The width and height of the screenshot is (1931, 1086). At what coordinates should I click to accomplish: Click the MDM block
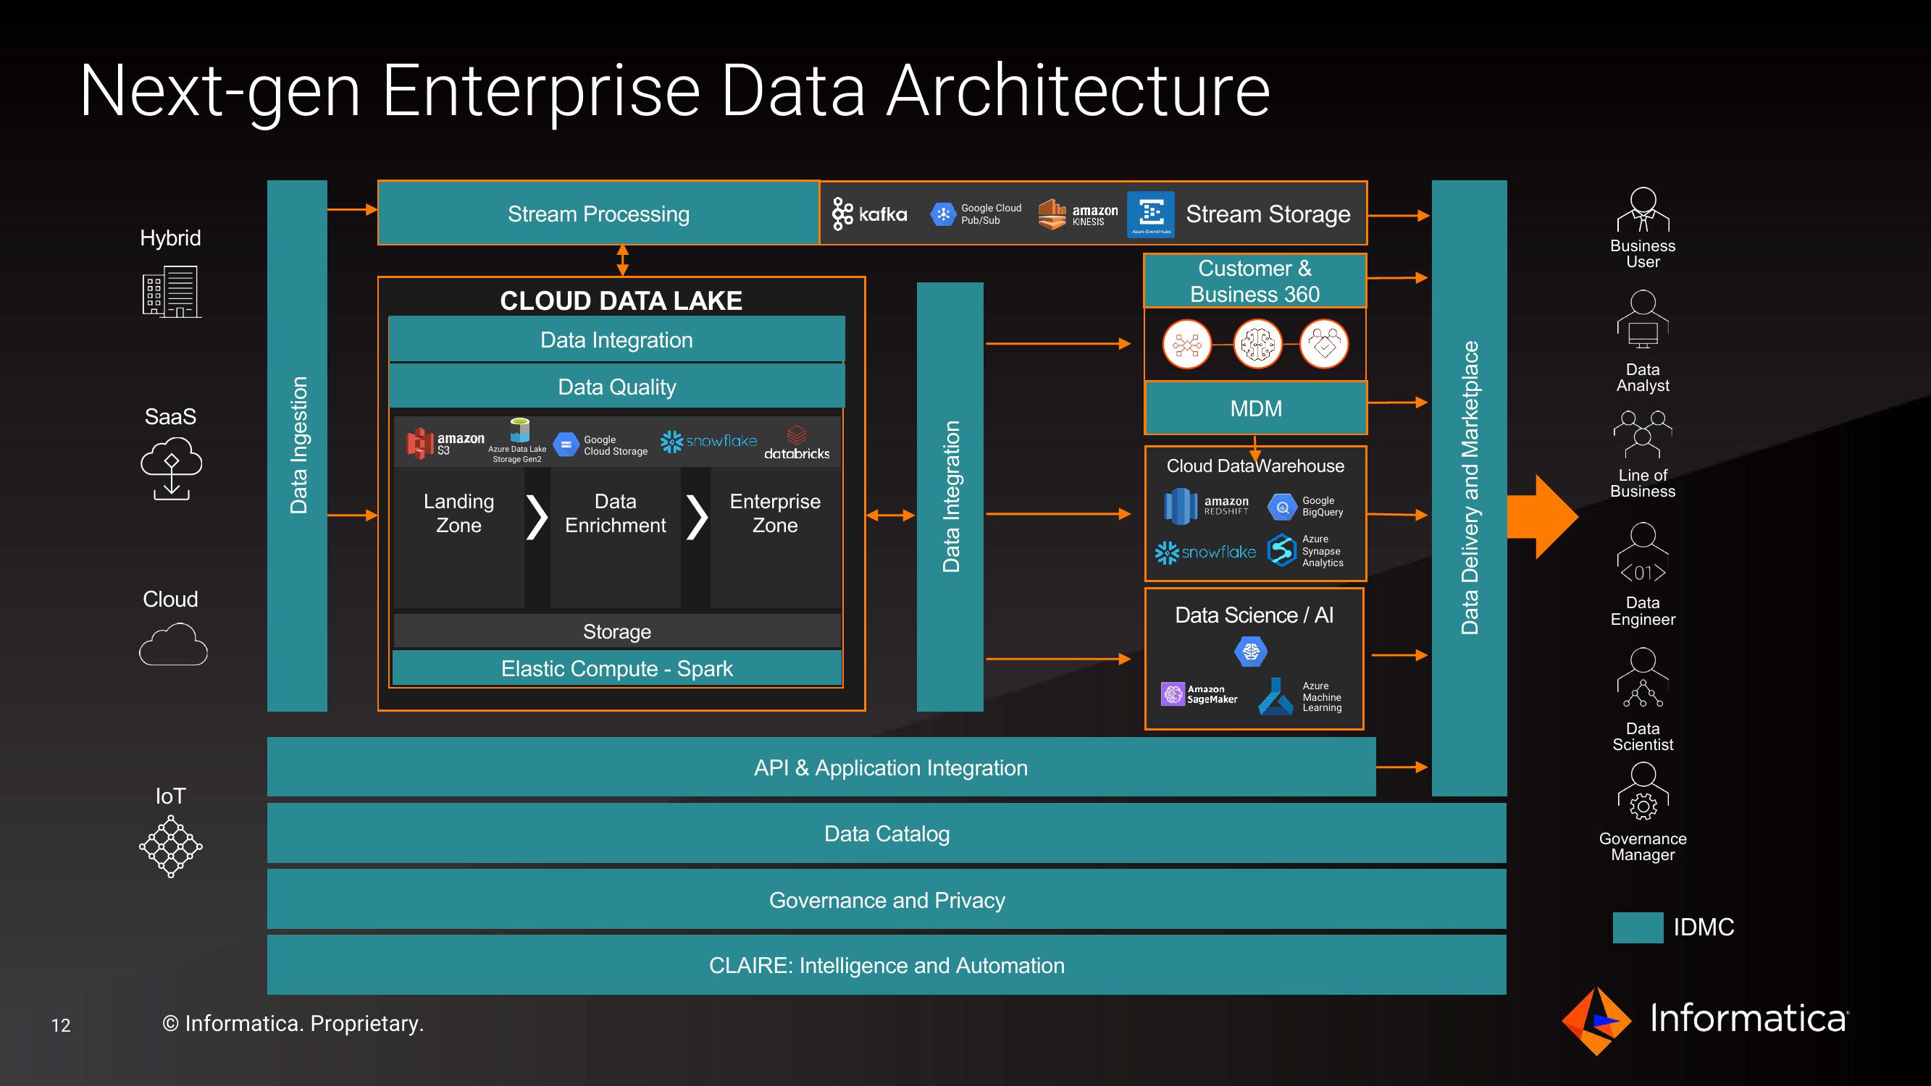click(1256, 408)
